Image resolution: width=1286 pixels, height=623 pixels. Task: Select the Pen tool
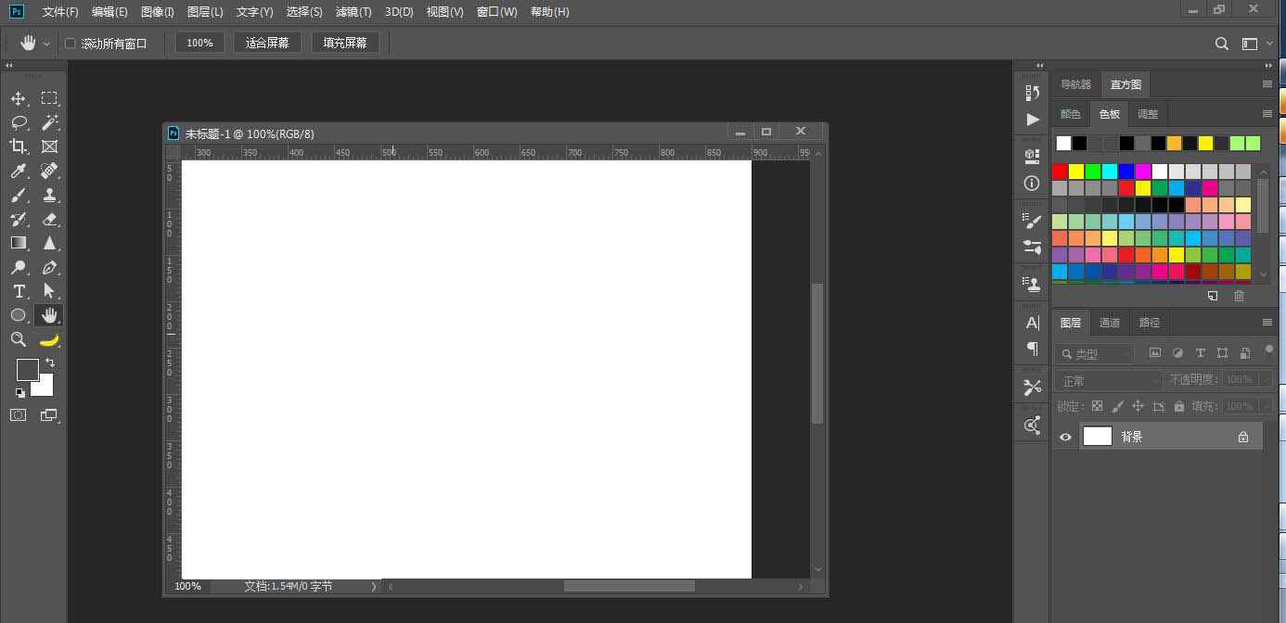[49, 267]
